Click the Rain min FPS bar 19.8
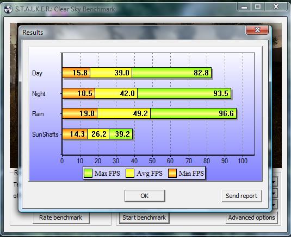291x237 pixels. click(79, 113)
